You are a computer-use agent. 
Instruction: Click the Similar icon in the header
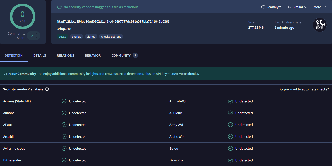[289, 7]
